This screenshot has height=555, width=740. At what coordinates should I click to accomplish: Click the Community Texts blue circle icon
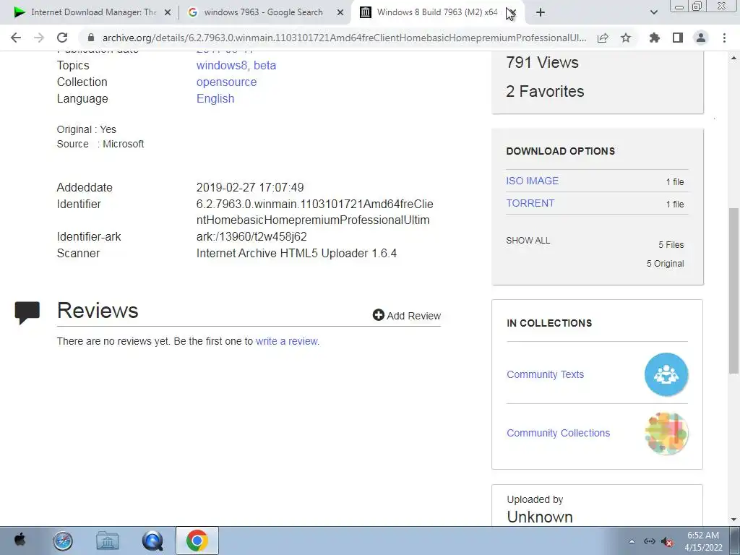click(666, 375)
